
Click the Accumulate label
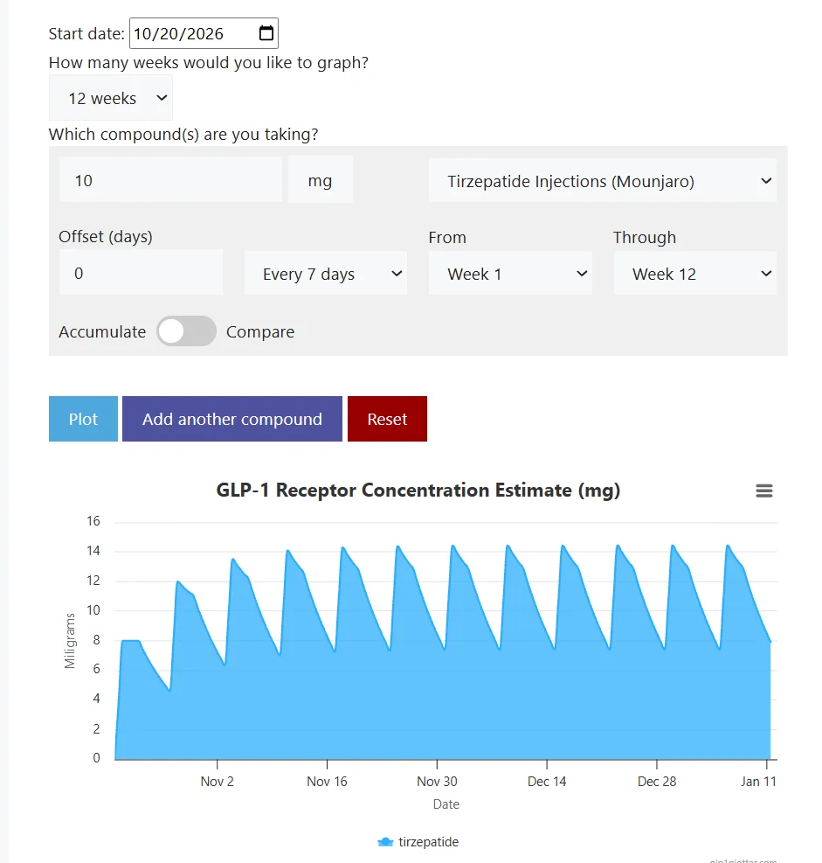(102, 332)
